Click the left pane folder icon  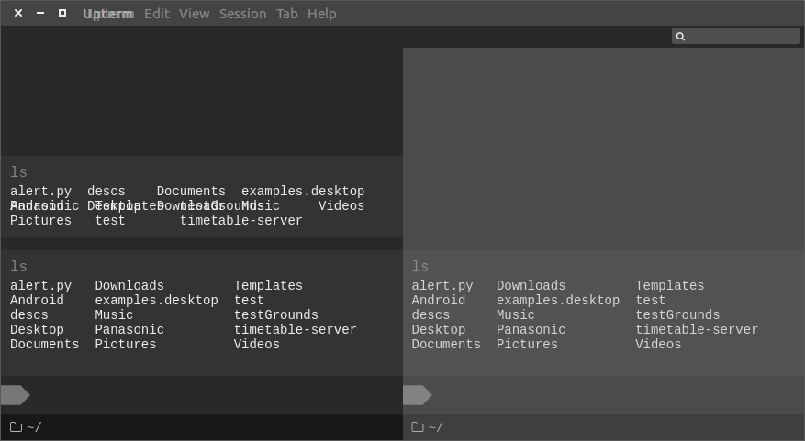[x=16, y=426]
